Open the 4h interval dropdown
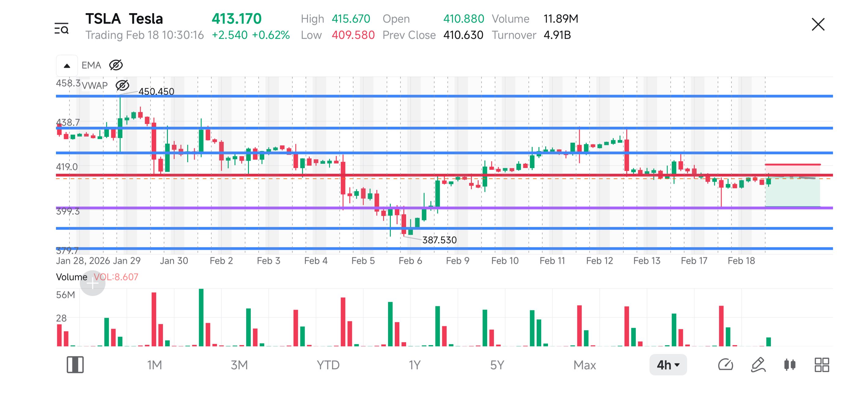This screenshot has width=855, height=394. coord(668,365)
